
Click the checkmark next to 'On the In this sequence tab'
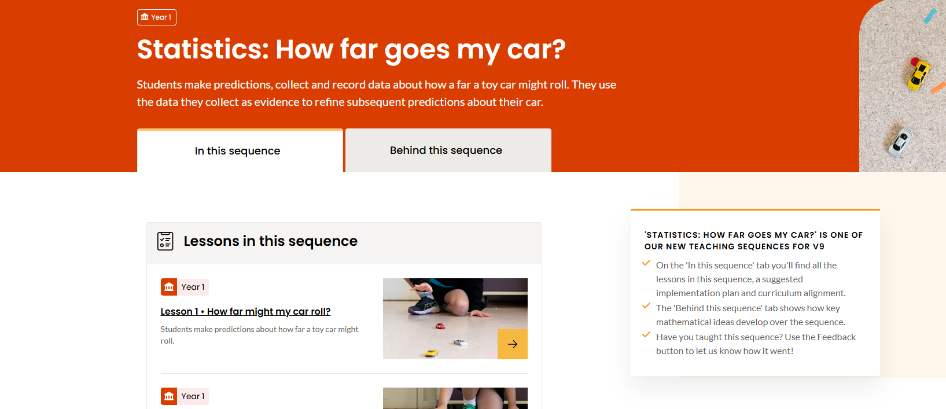[x=646, y=263]
